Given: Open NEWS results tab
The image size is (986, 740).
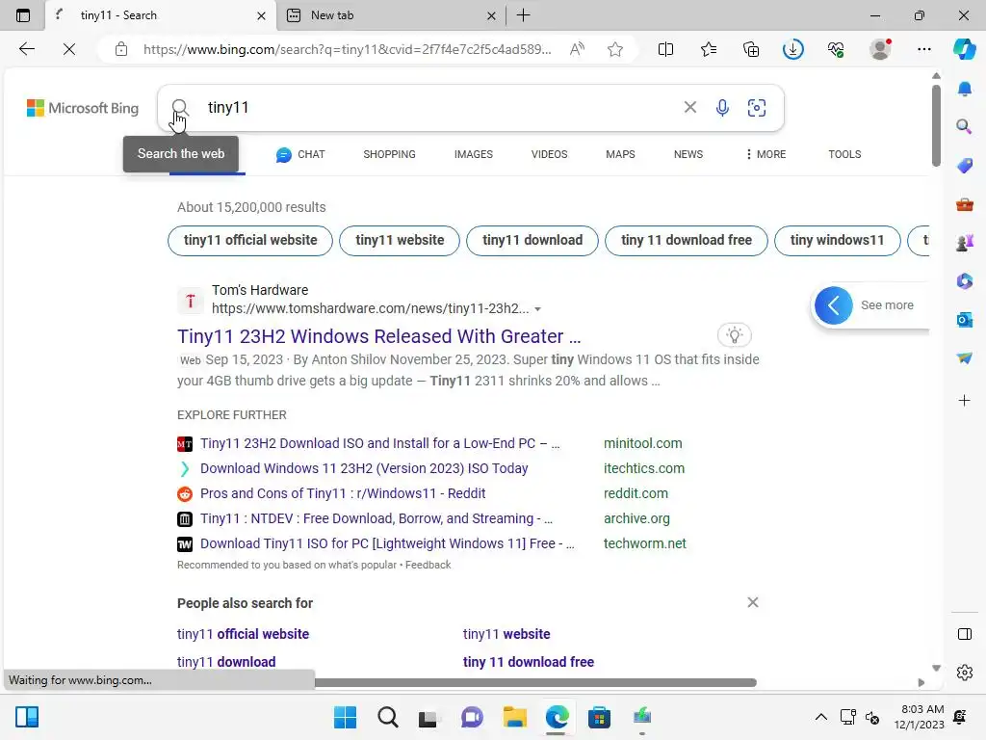Looking at the screenshot, I should pos(688,154).
